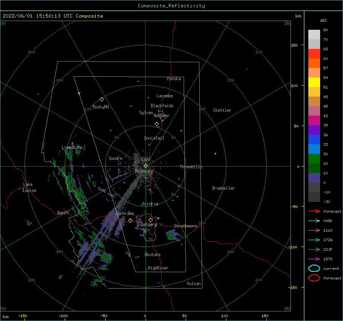The width and height of the screenshot is (343, 321).
Task: Select the yellow diamond marker right of Cochrane
Action: click(x=131, y=221)
